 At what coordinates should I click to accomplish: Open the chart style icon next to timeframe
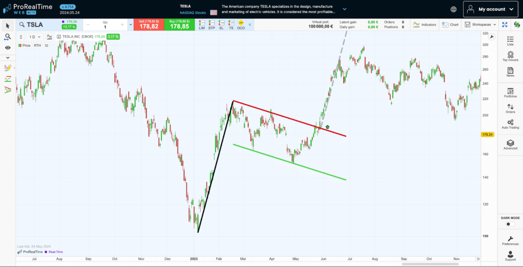(50, 37)
